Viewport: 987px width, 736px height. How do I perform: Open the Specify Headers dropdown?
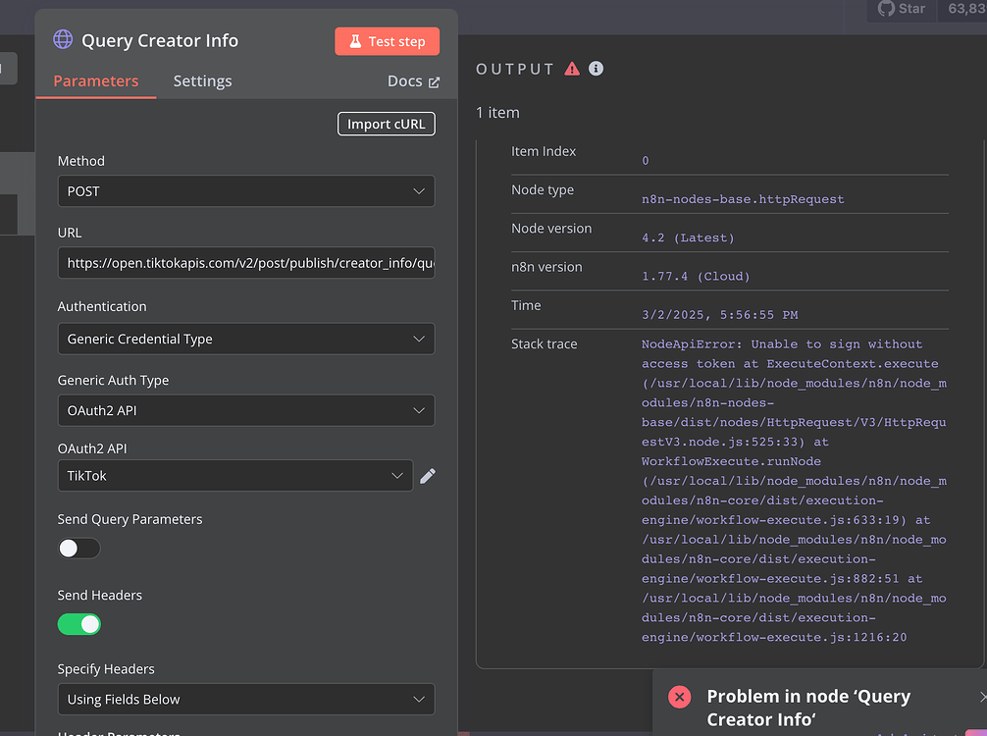point(245,700)
